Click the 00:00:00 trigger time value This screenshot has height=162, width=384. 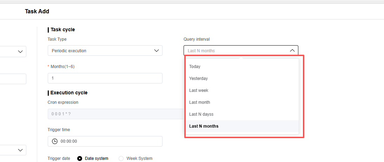point(69,141)
